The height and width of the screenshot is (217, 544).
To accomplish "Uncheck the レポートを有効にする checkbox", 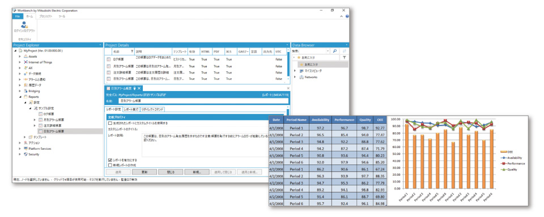I will point(110,160).
